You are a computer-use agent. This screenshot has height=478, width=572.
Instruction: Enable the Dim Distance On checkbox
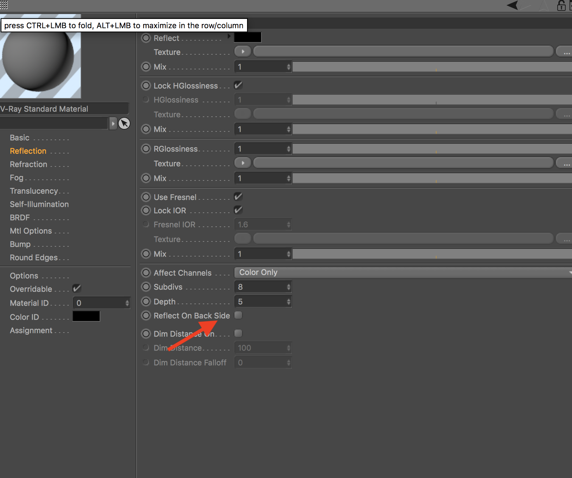point(238,333)
